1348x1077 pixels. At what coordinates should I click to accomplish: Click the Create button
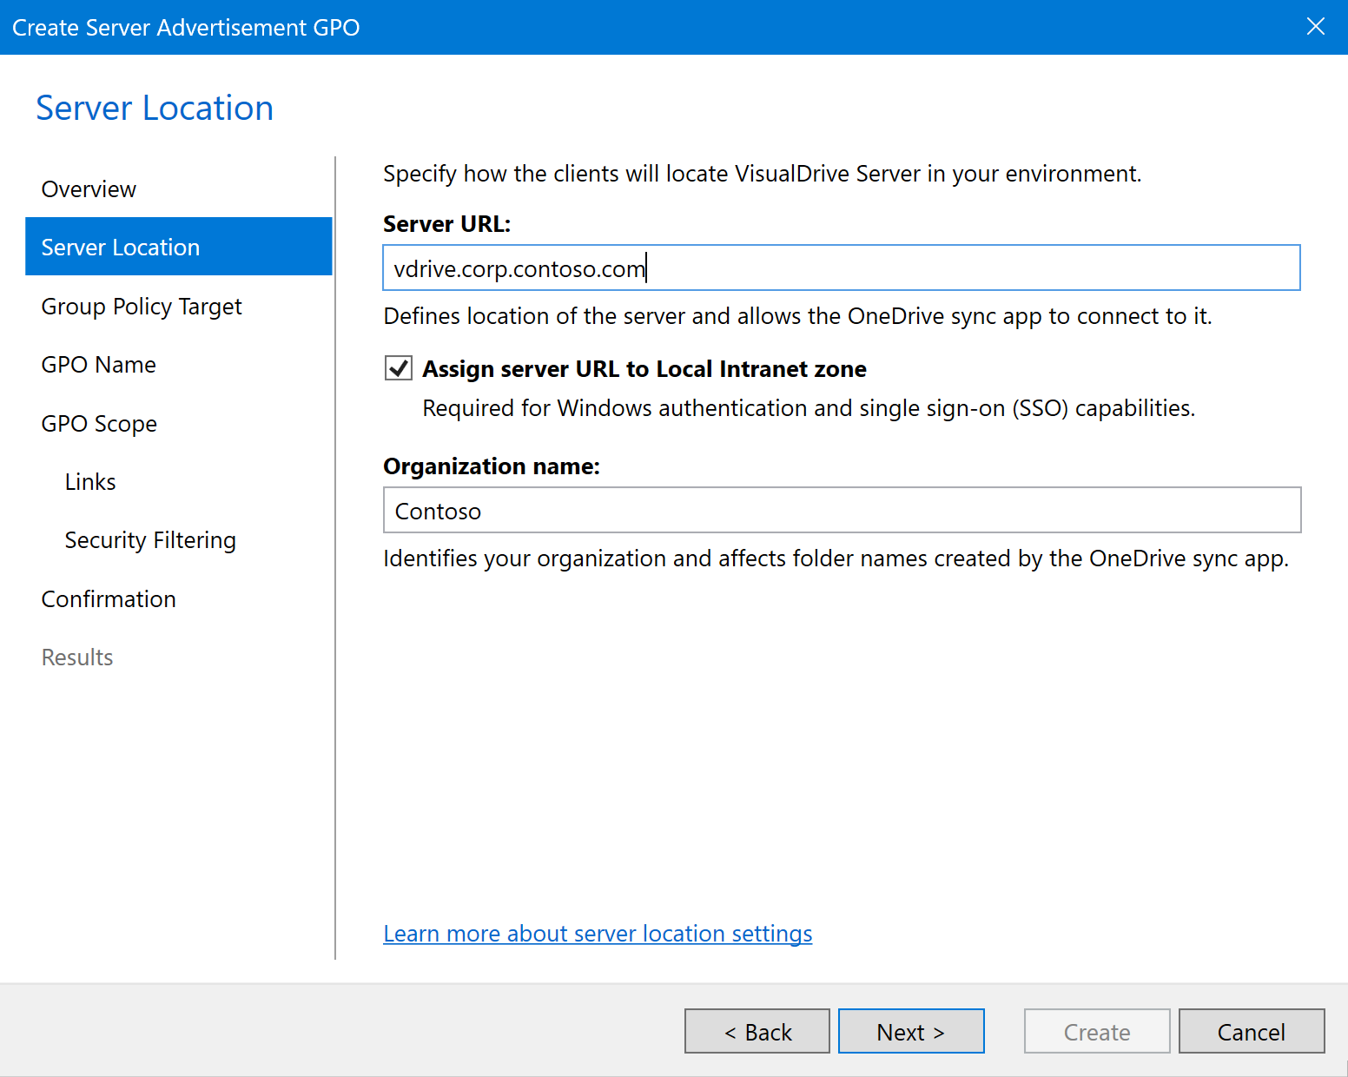(1096, 1031)
